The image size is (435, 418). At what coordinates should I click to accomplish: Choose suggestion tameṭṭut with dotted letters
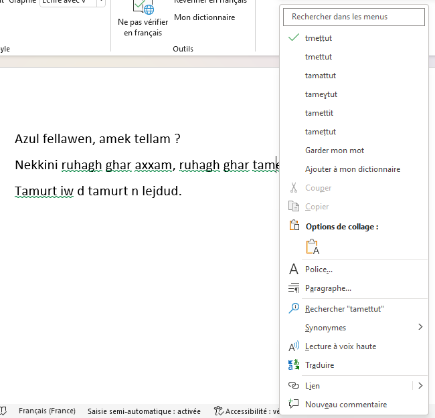321,132
